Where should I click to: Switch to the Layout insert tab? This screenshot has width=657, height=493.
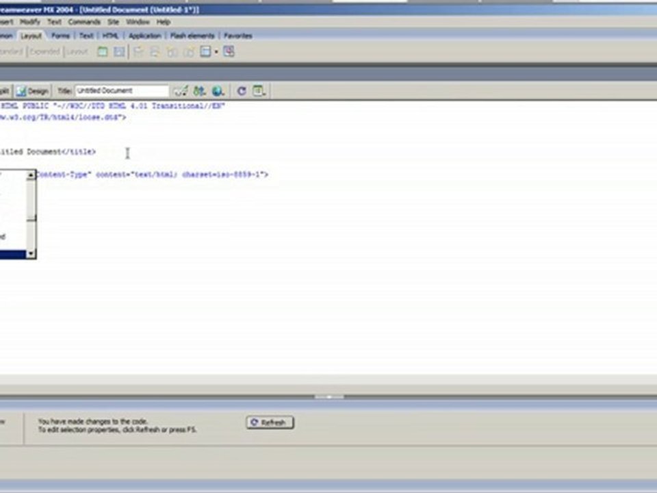pyautogui.click(x=31, y=36)
